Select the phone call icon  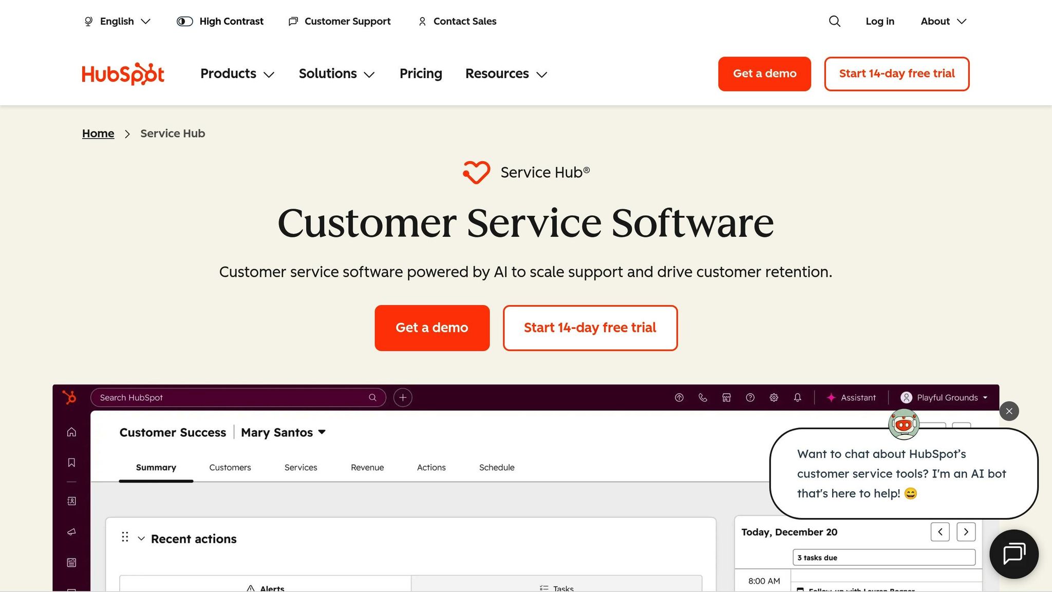(x=703, y=397)
